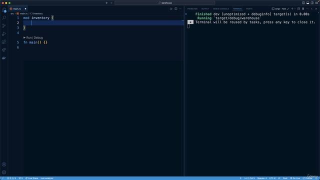Image resolution: width=320 pixels, height=180 pixels.
Task: Create a new terminal with plus icon
Action: tap(292, 9)
